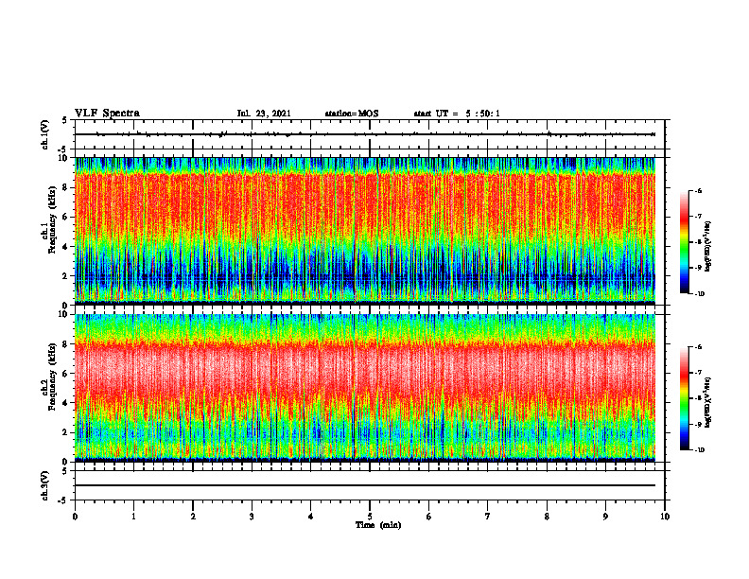
Task: Click the "4" kHz tick on ch.2 frequency axis
Action: click(65, 403)
